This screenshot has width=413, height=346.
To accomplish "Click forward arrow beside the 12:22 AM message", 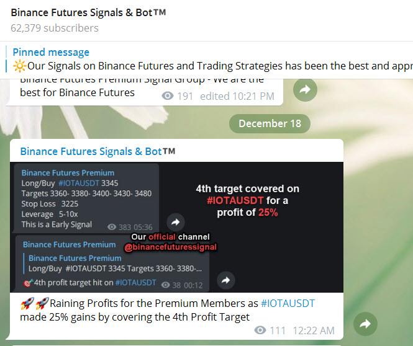I will click(365, 324).
